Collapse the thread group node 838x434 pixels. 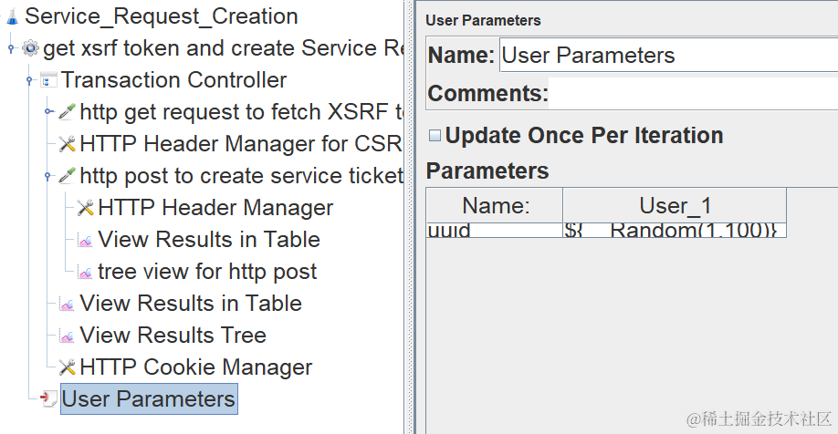pos(11,48)
